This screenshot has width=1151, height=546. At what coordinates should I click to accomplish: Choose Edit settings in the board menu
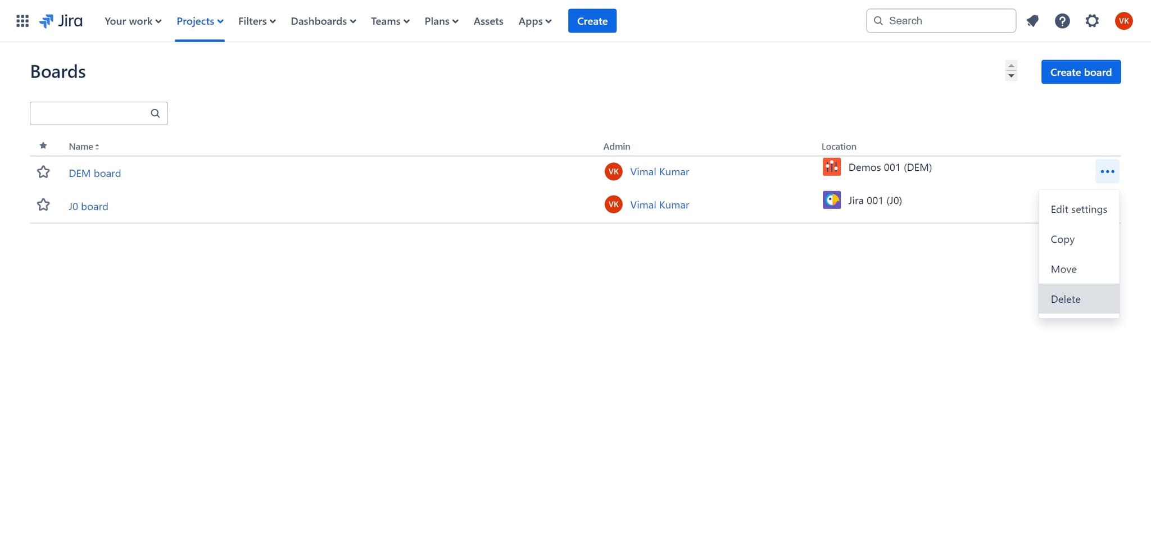click(1079, 209)
